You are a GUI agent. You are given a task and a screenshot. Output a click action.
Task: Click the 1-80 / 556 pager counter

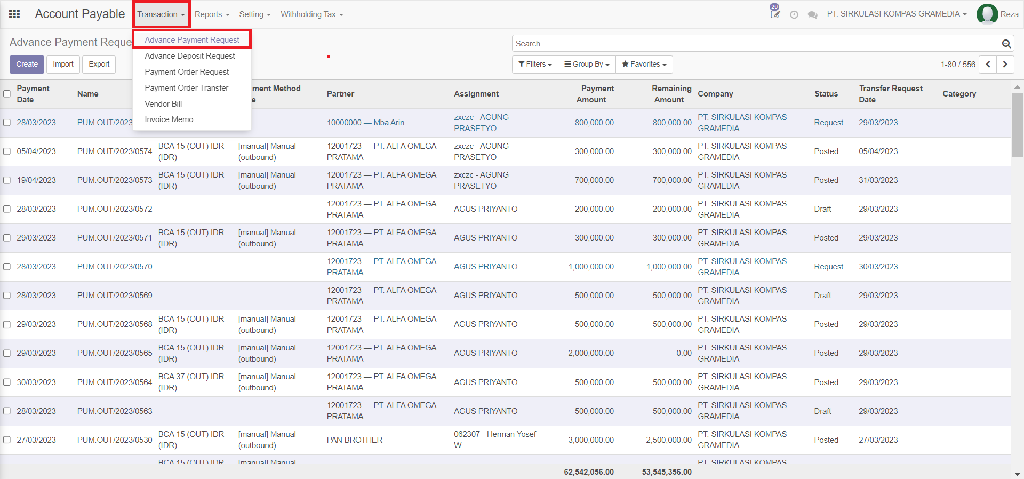pyautogui.click(x=958, y=65)
